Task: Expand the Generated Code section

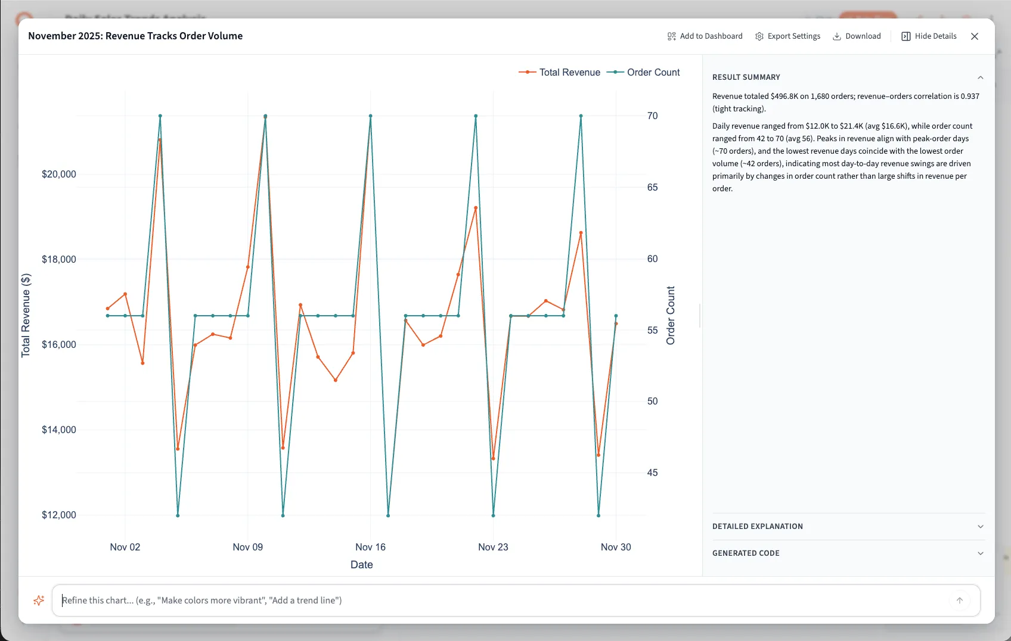Action: [847, 553]
